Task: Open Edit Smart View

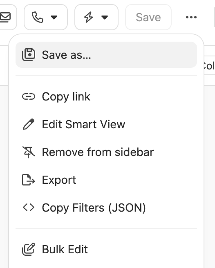Action: pos(106,124)
